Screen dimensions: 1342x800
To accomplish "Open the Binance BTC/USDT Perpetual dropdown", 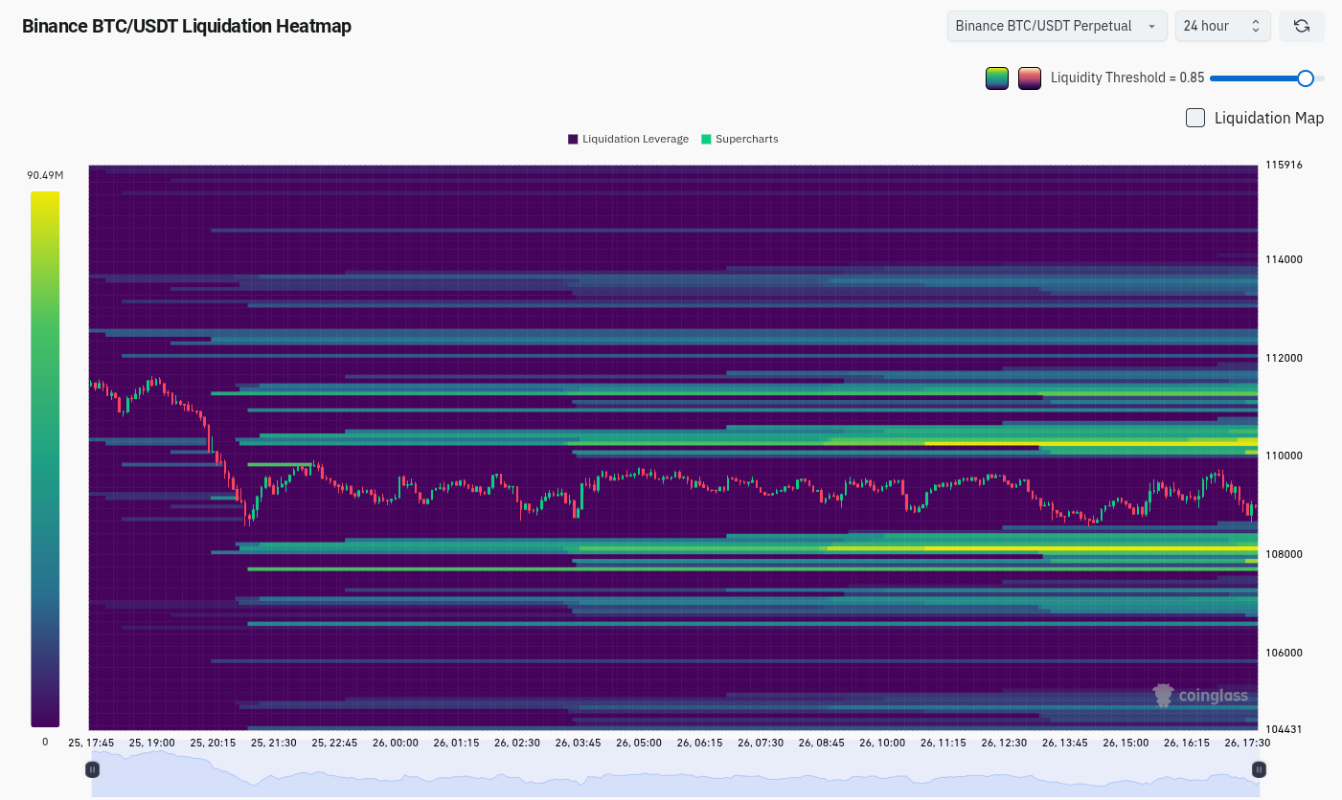I will 1056,26.
